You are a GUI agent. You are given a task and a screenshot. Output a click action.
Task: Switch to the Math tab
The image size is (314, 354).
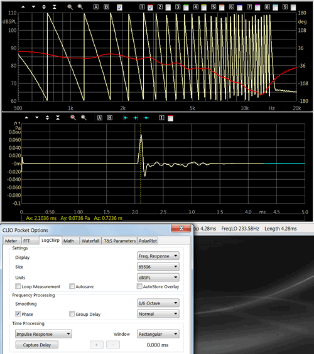(70, 241)
